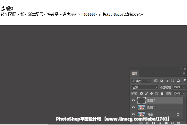Expand the 填充 slider arrow
The height and width of the screenshot is (125, 187).
[184, 93]
